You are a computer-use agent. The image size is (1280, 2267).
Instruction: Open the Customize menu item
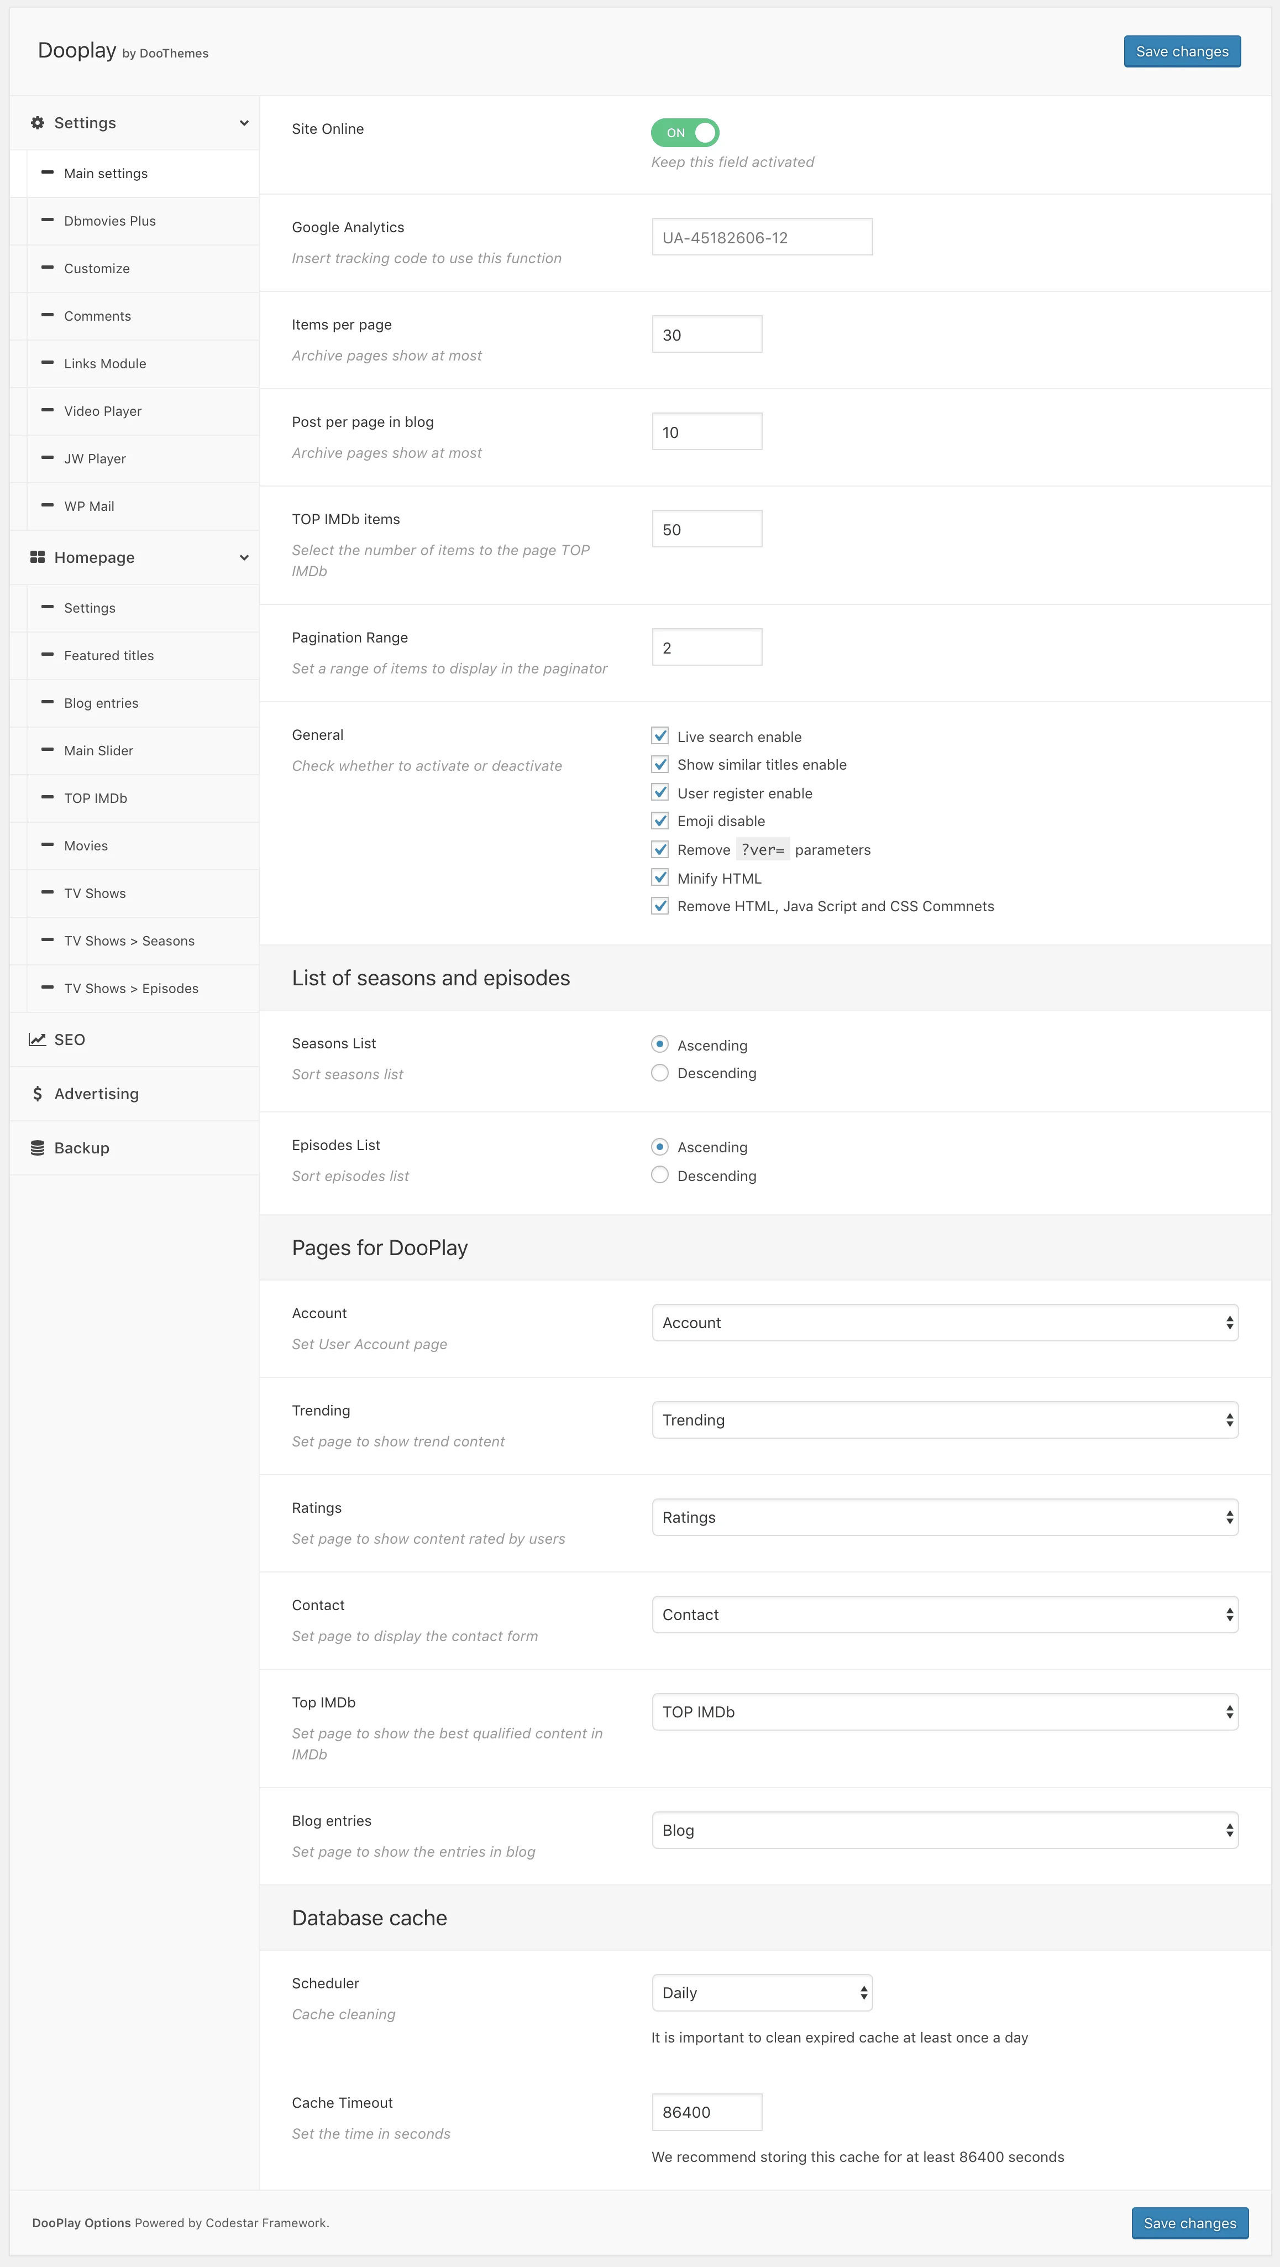[x=97, y=268]
